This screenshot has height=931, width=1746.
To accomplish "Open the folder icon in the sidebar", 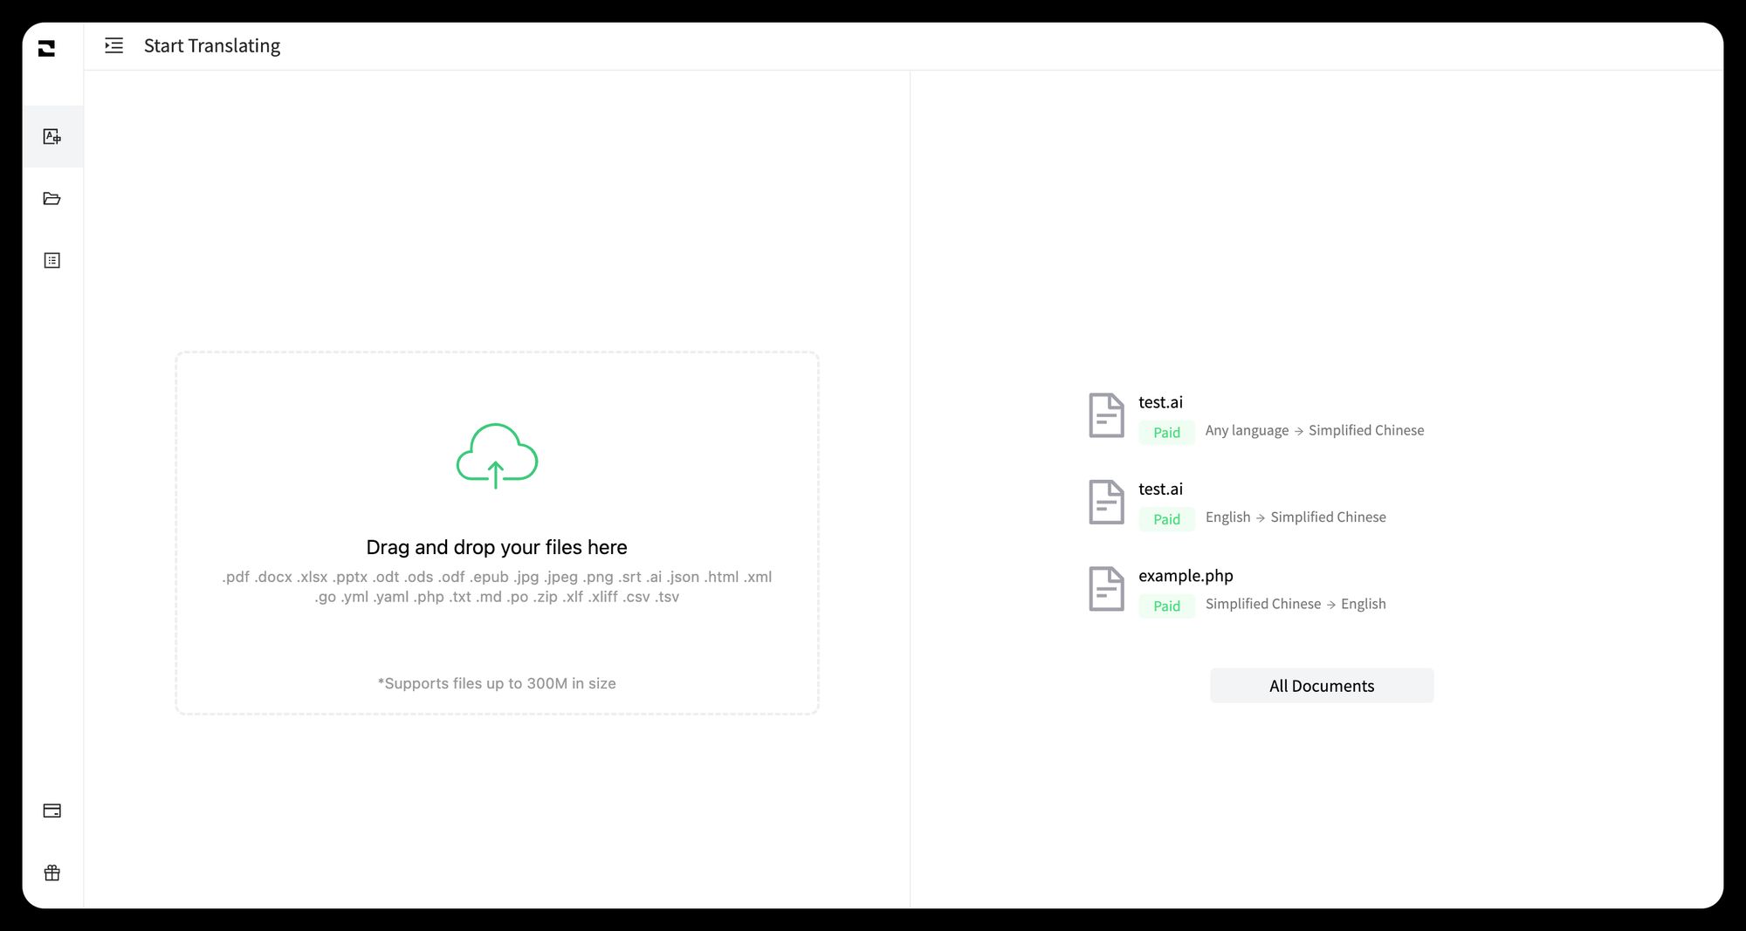I will coord(52,199).
